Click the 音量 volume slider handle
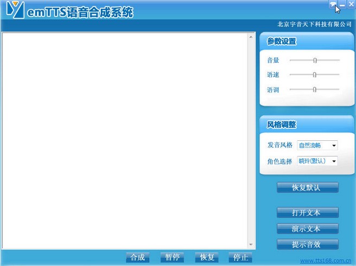 (315, 60)
